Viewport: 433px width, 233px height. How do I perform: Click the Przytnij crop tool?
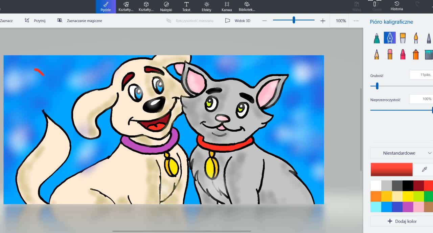pyautogui.click(x=35, y=21)
